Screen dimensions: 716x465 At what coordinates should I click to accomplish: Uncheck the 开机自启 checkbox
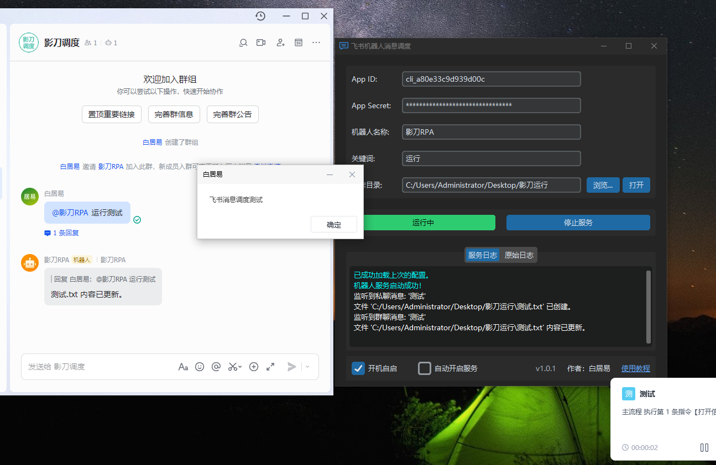[358, 368]
